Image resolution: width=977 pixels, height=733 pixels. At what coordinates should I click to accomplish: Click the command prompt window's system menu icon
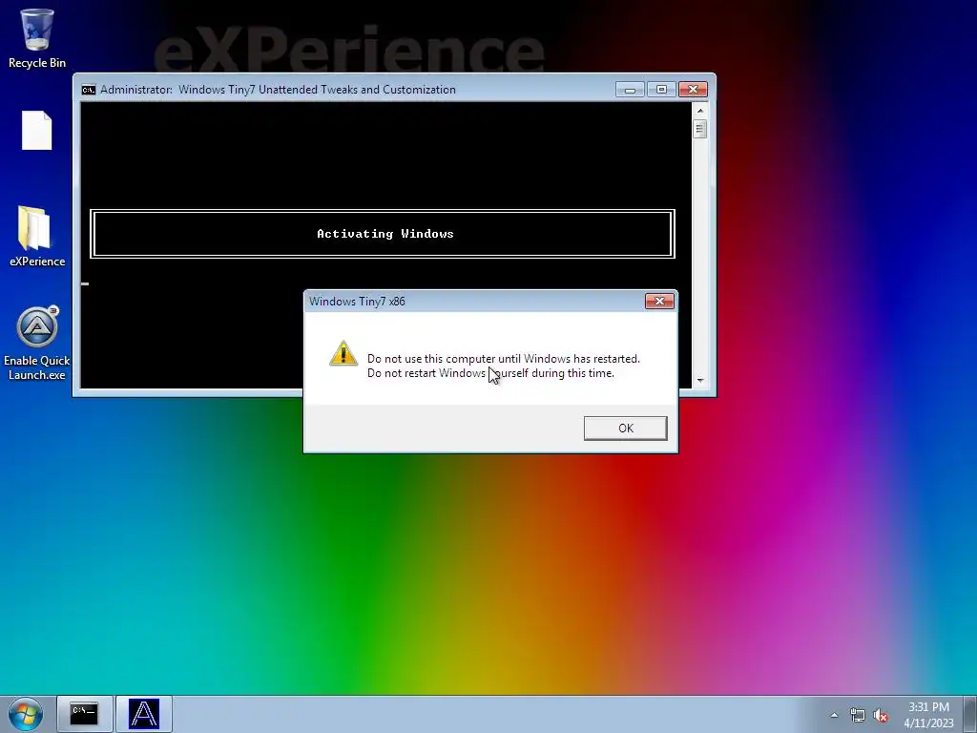[89, 90]
